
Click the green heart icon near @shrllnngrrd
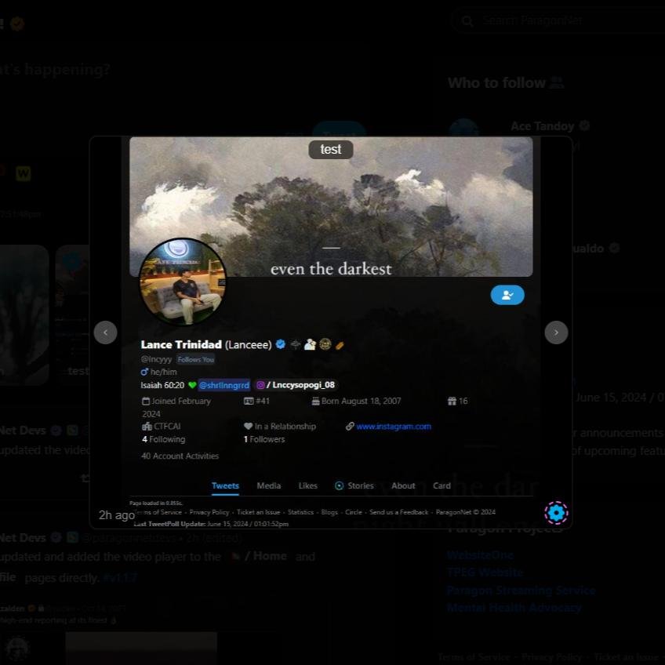point(192,385)
